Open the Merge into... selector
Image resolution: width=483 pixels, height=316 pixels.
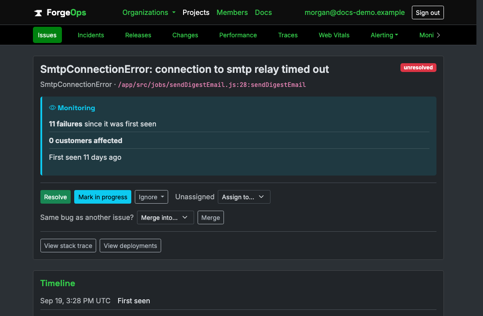165,217
